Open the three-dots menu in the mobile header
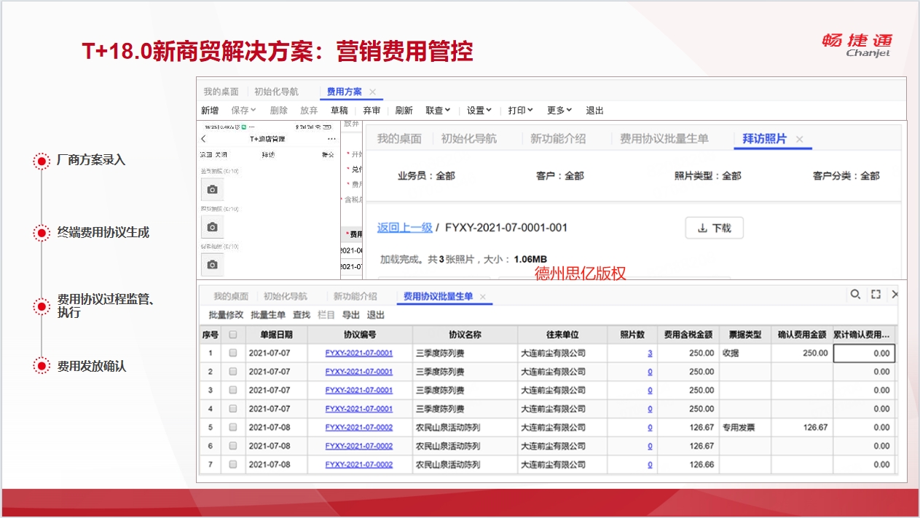 point(331,139)
